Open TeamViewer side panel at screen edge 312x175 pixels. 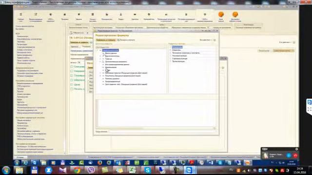(x=309, y=106)
